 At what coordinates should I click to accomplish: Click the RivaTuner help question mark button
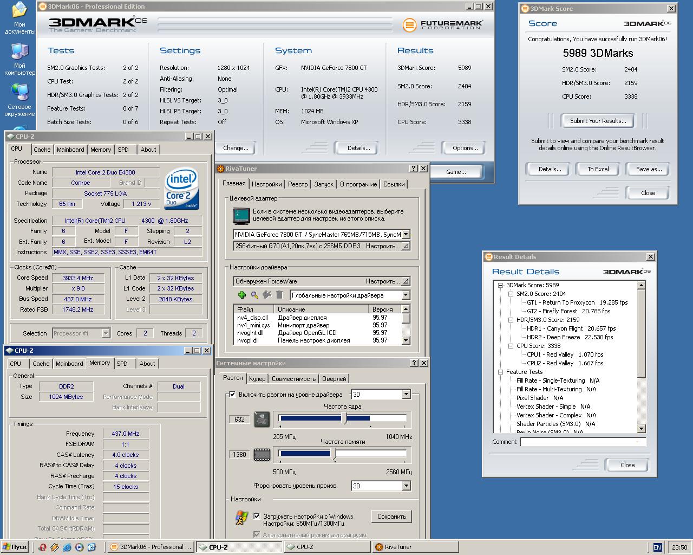coord(414,169)
